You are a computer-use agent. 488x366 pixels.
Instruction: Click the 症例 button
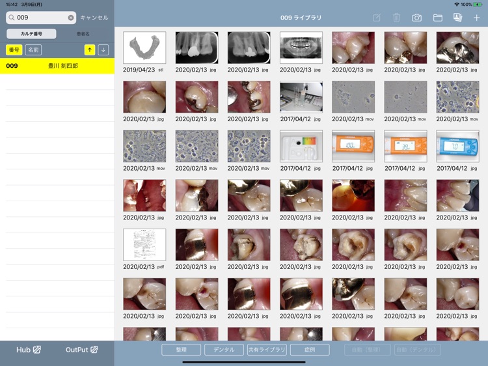tap(310, 350)
